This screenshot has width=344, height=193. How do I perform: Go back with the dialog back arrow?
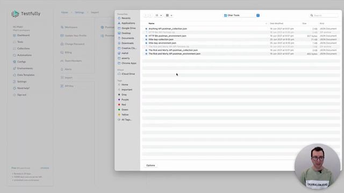(146, 16)
